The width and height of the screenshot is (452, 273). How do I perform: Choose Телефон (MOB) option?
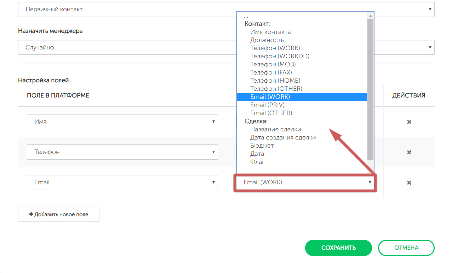coord(273,64)
